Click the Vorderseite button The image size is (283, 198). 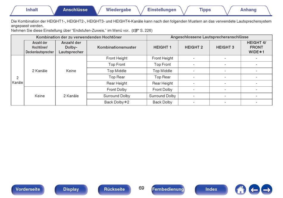(x=28, y=190)
